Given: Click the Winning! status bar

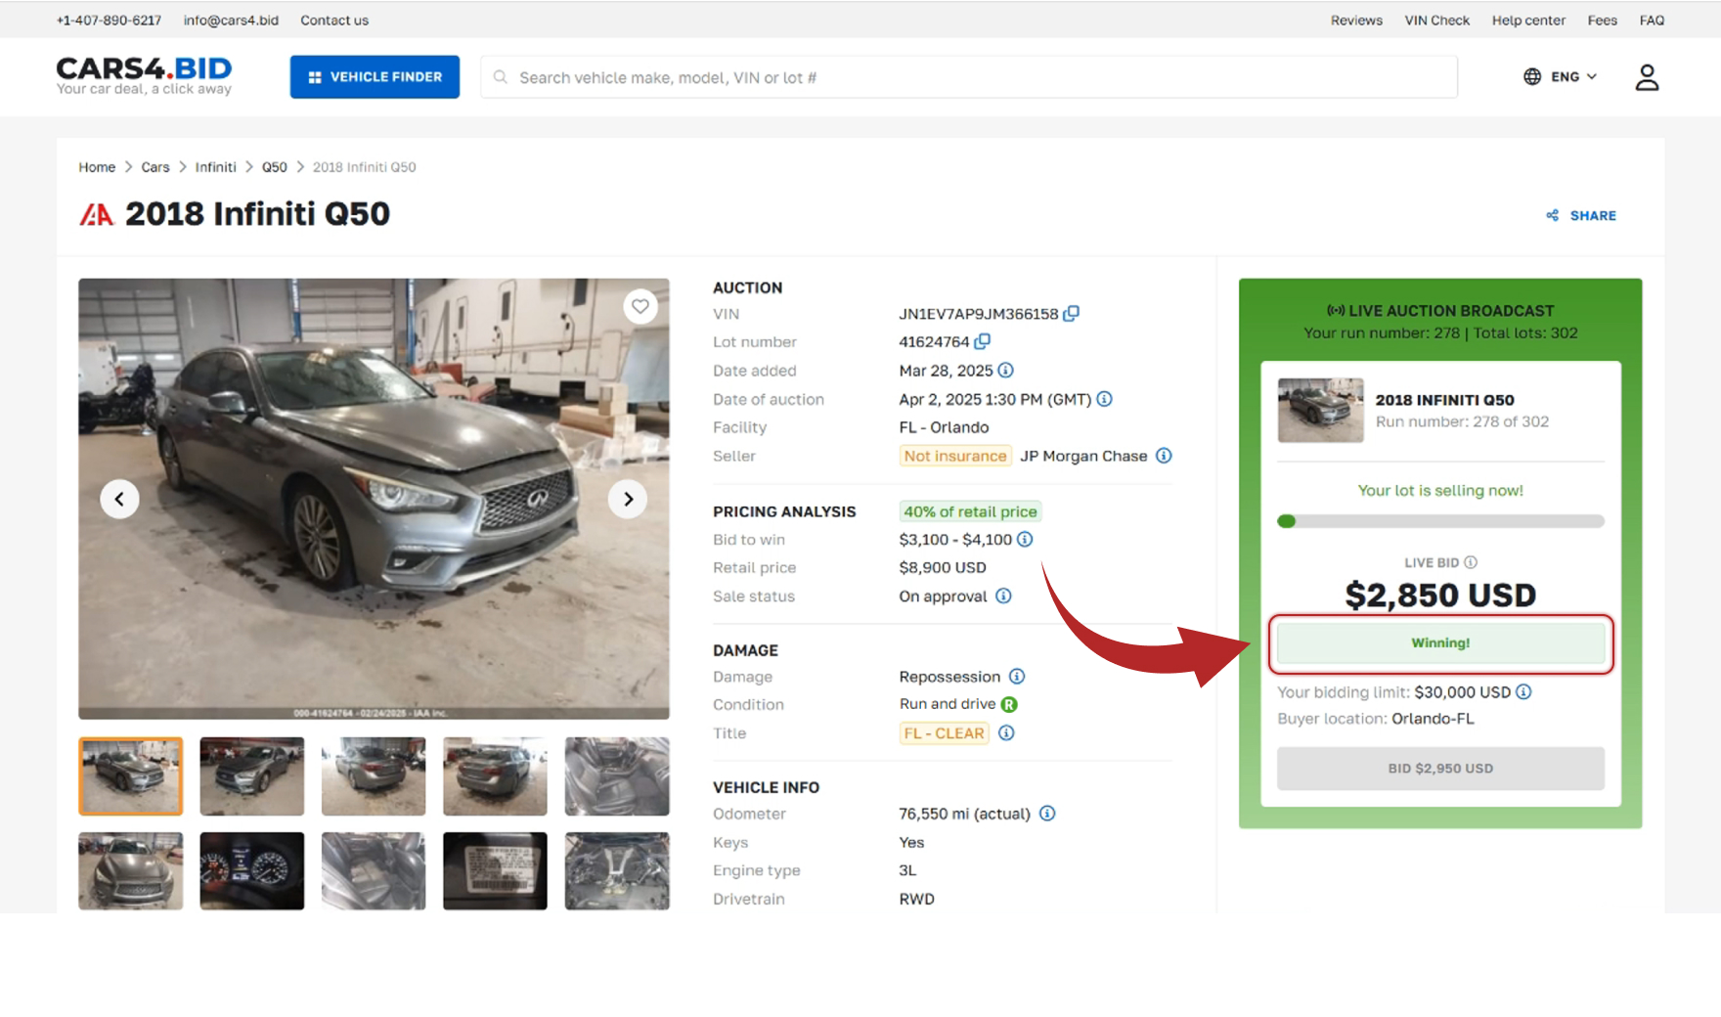Looking at the screenshot, I should [1440, 643].
